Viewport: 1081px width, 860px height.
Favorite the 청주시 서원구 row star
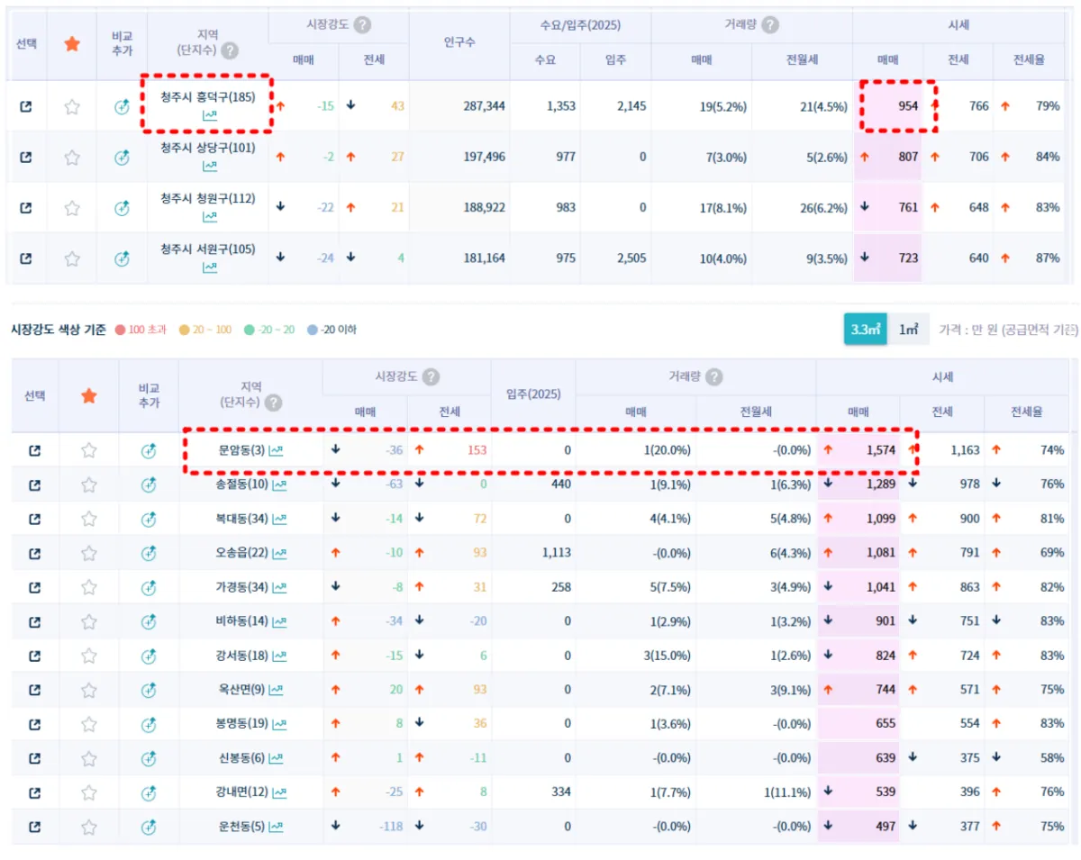[72, 258]
